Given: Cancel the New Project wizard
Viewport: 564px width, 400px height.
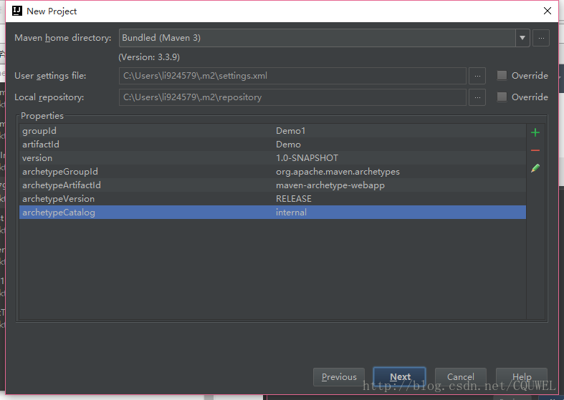Looking at the screenshot, I should (x=460, y=376).
